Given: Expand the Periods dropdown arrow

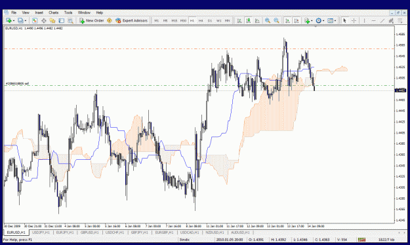Looking at the screenshot, I should click(323, 20).
